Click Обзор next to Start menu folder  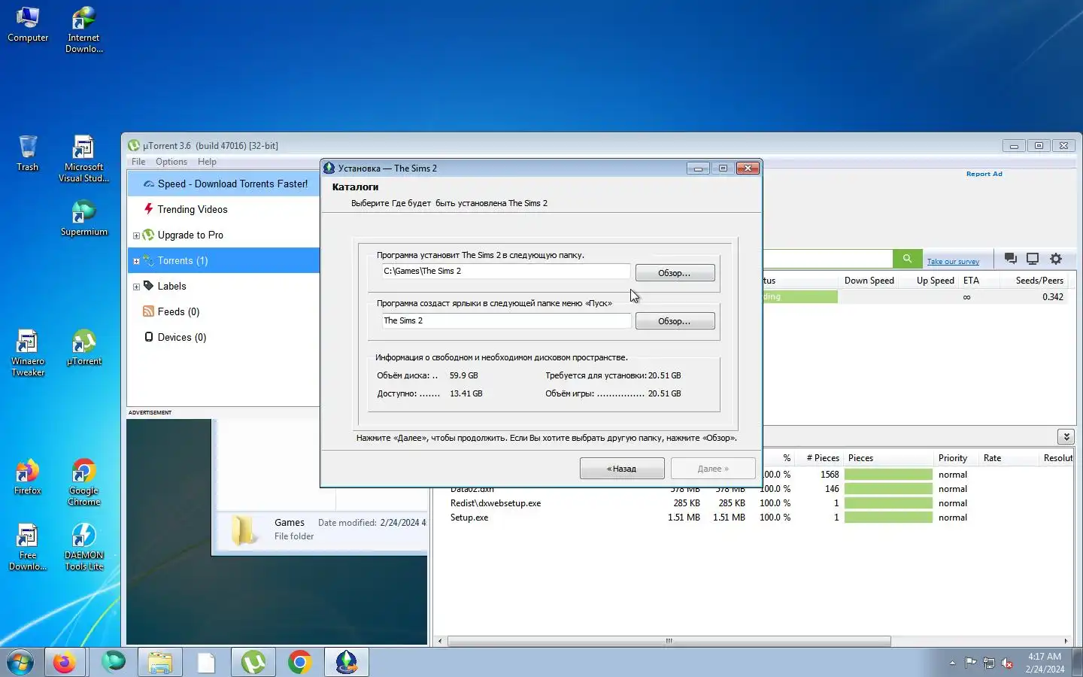(675, 321)
